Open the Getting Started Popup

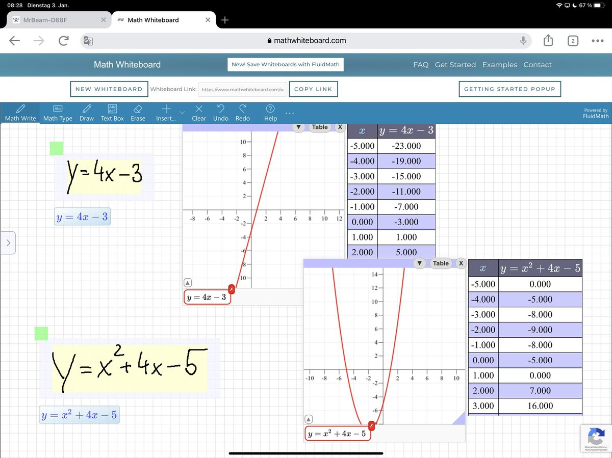510,89
